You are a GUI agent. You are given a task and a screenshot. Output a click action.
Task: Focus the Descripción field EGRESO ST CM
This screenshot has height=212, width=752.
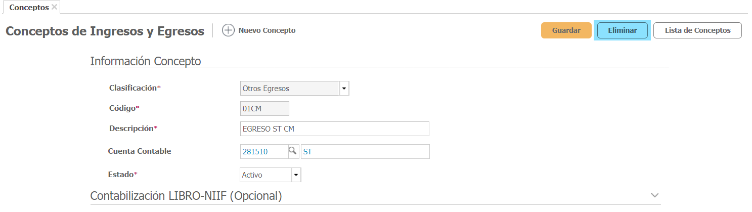point(334,129)
